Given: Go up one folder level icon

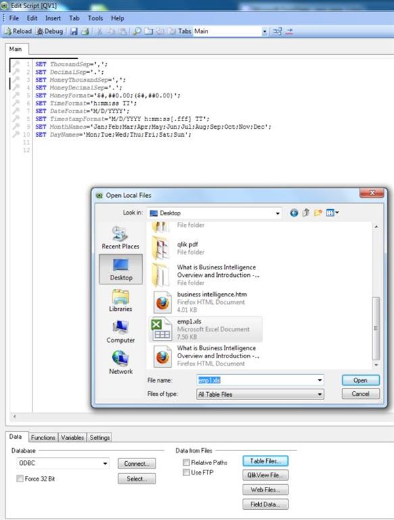Looking at the screenshot, I should pos(306,213).
